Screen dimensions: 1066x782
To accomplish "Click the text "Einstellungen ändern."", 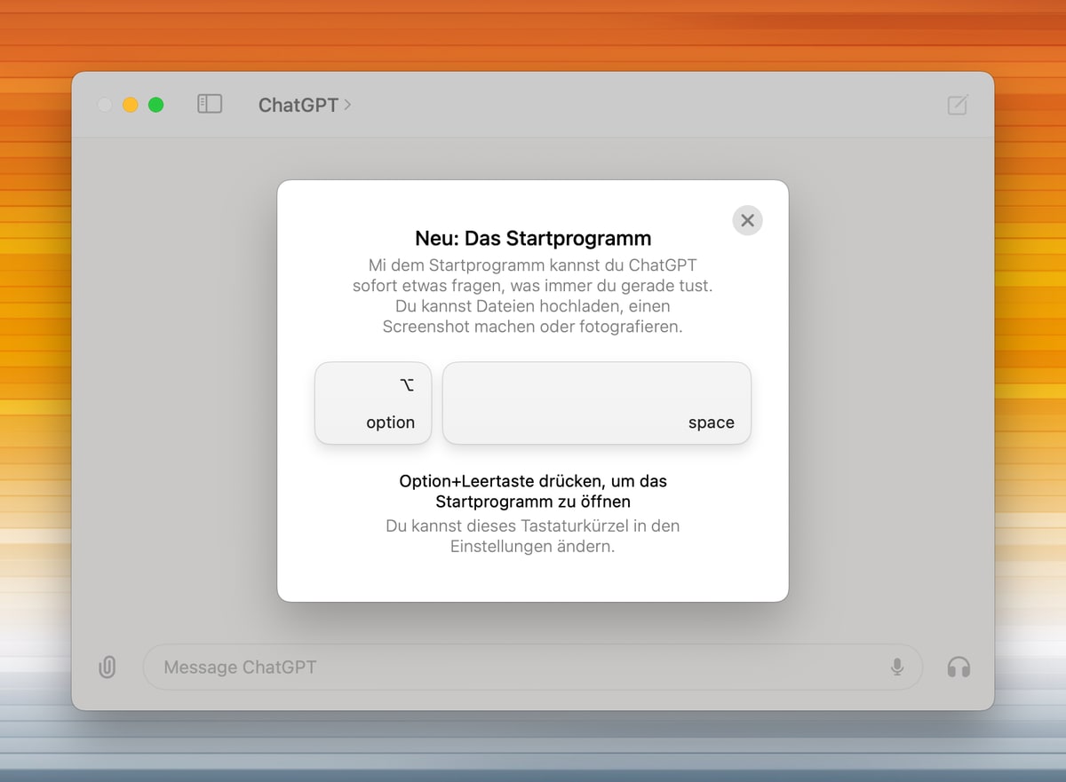I will (x=533, y=546).
